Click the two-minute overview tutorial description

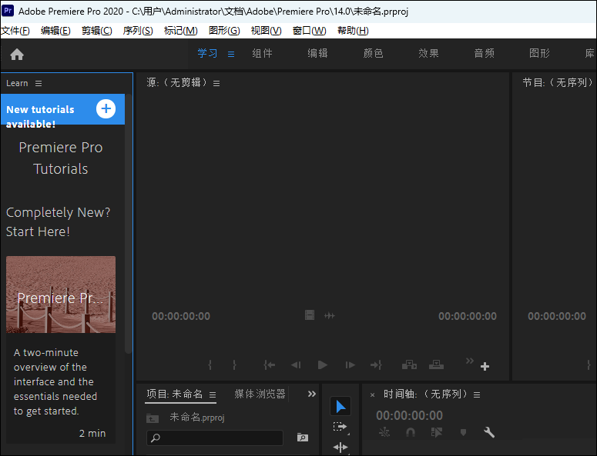click(55, 382)
